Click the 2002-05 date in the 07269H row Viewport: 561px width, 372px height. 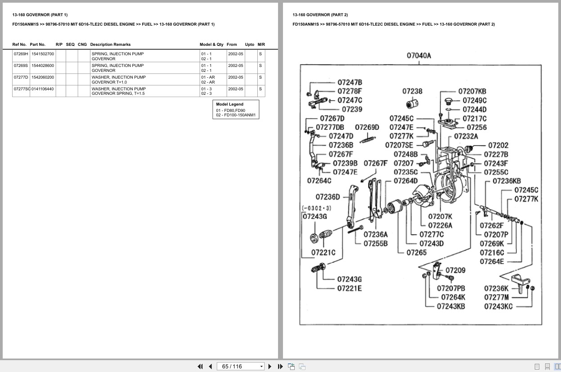click(235, 54)
